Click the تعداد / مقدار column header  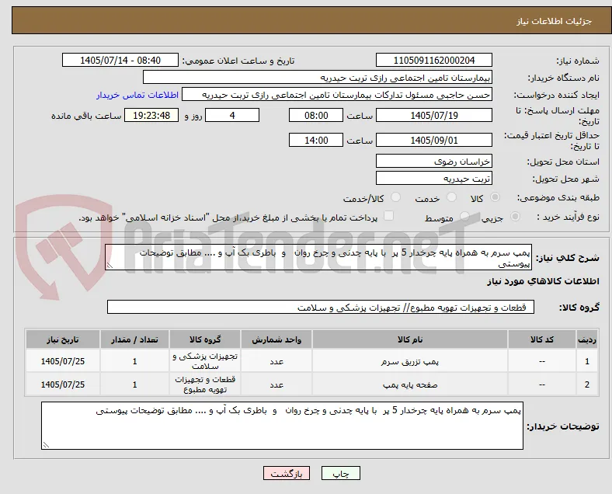coord(134,339)
